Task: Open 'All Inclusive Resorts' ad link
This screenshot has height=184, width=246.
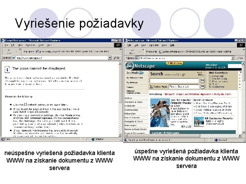Action: [x=219, y=118]
